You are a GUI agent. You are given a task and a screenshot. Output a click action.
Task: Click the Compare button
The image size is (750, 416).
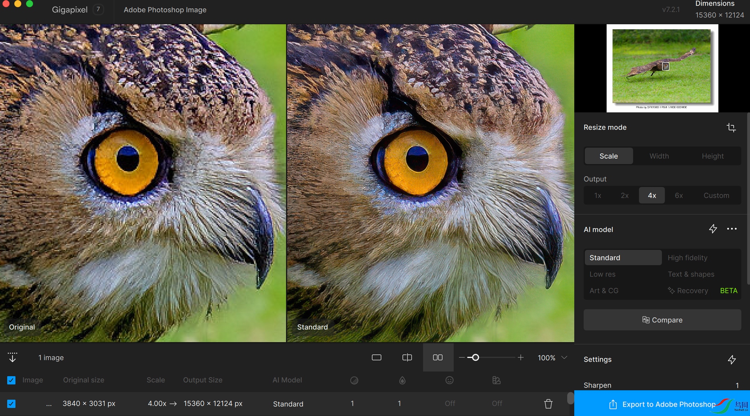(x=662, y=320)
